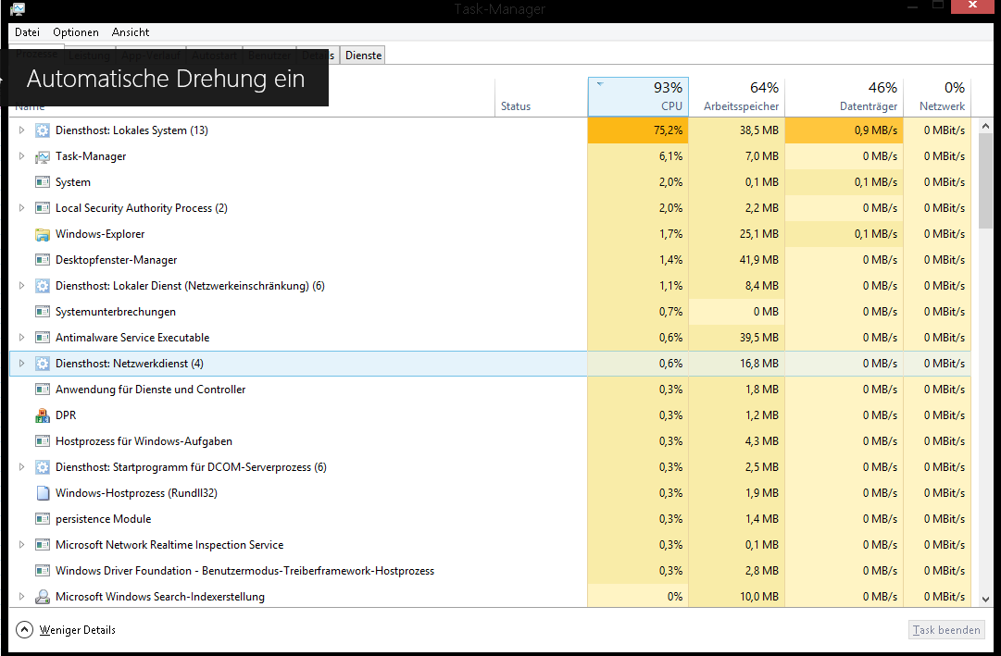Click the persistence Module icon
Image resolution: width=1001 pixels, height=656 pixels.
[x=43, y=519]
